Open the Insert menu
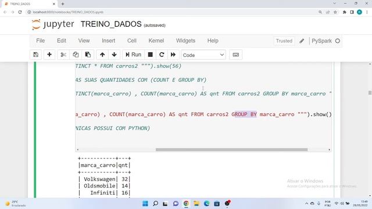 coord(109,41)
